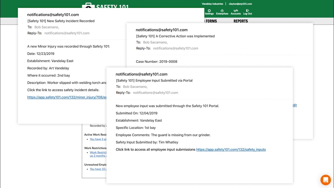
Task: Click 'Submitted On: 12/04/2019' line
Action: pos(136,113)
